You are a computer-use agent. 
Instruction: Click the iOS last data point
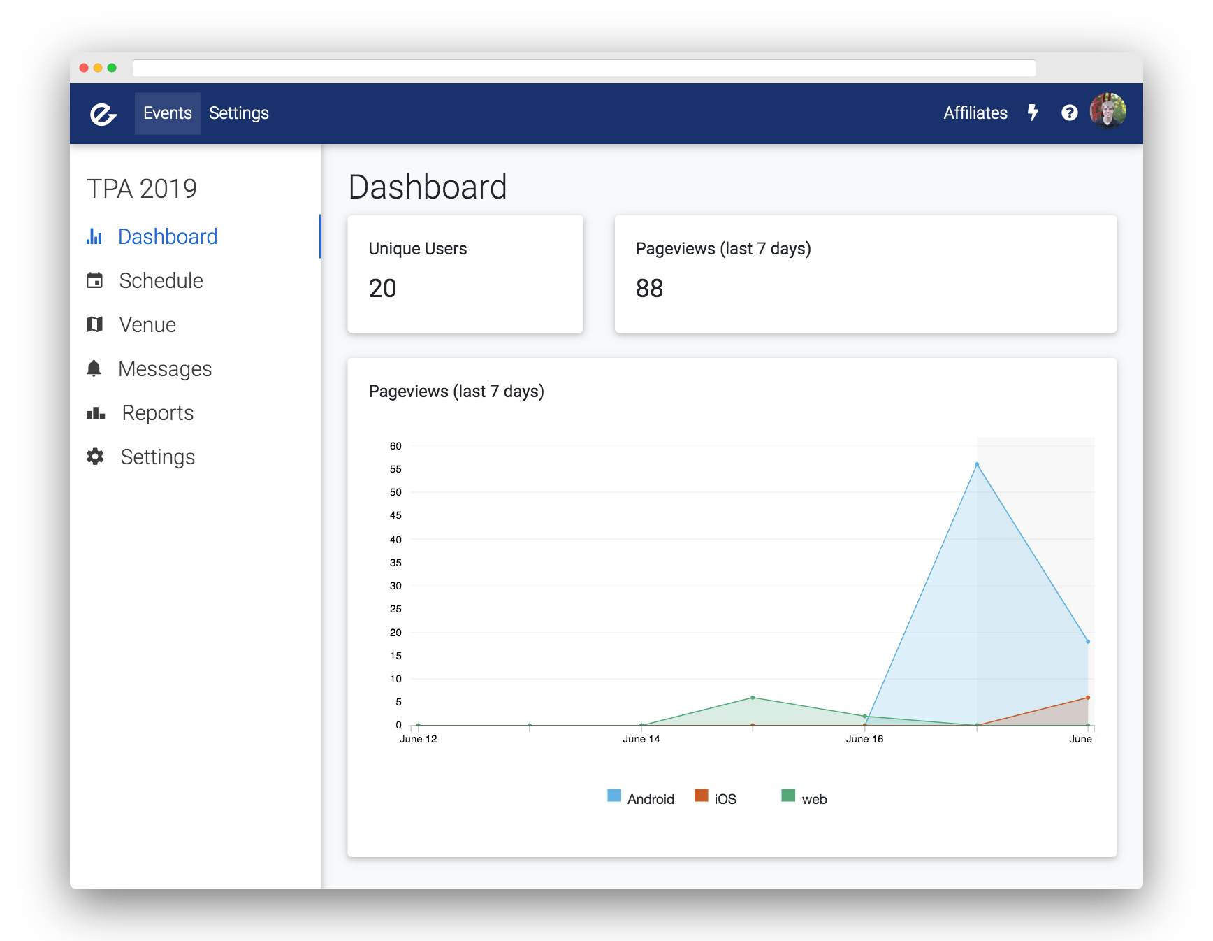[1088, 698]
